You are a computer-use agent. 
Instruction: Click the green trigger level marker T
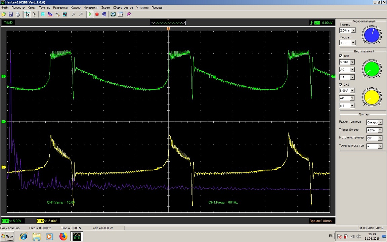(333, 76)
